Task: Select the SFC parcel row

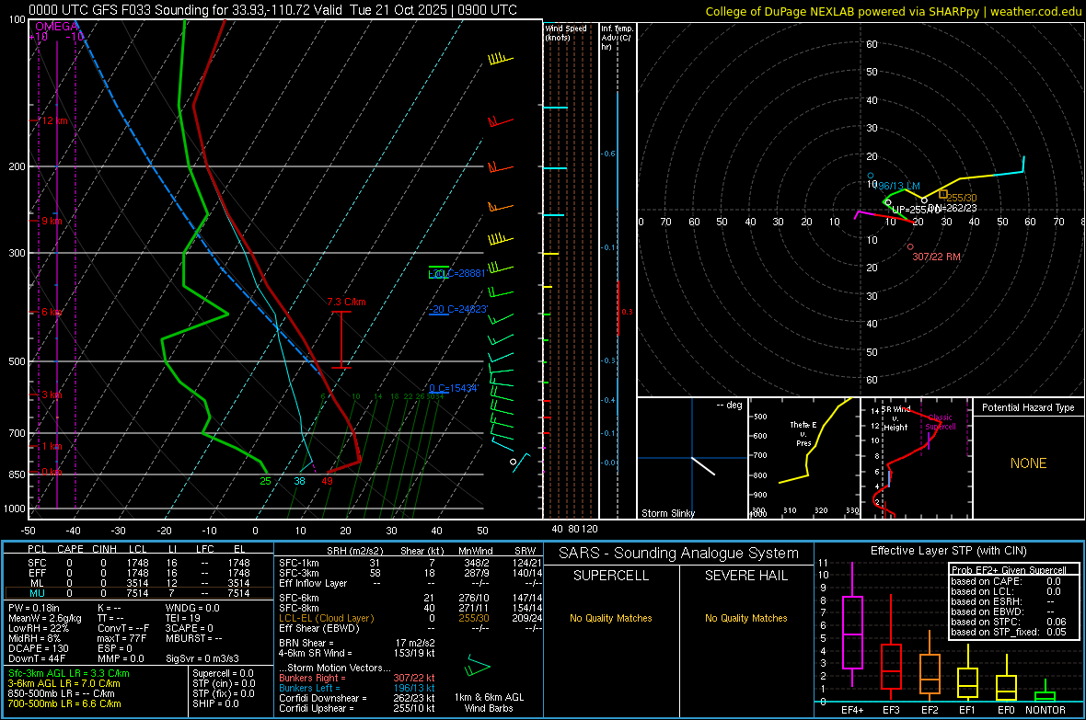Action: coord(139,563)
